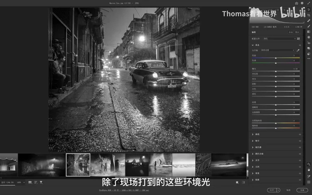The width and height of the screenshot is (312, 195).
Task: Select the running silhouette figure thumbnail
Action: [x=160, y=165]
